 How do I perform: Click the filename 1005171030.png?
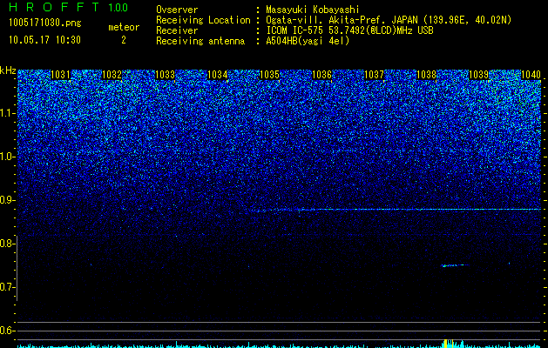tap(45, 23)
